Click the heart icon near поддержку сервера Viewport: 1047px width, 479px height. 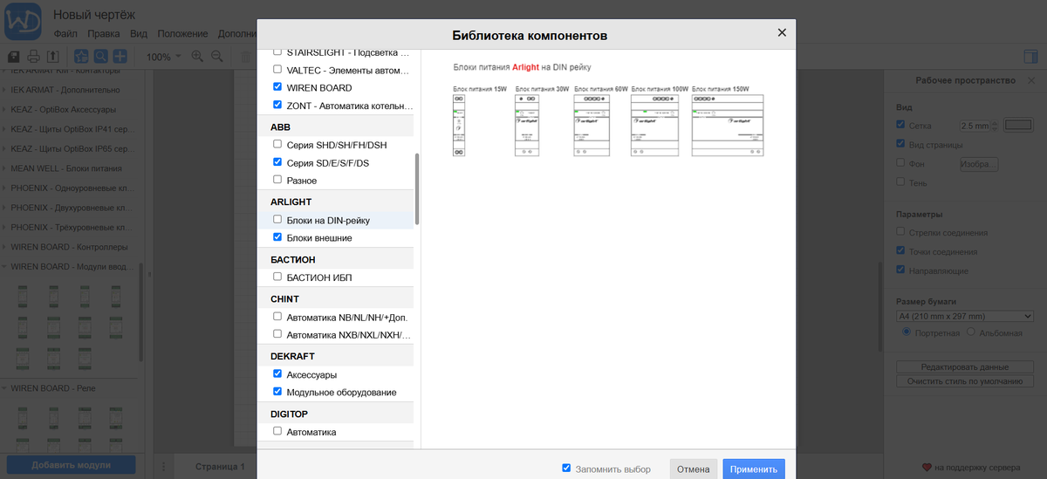(x=927, y=468)
